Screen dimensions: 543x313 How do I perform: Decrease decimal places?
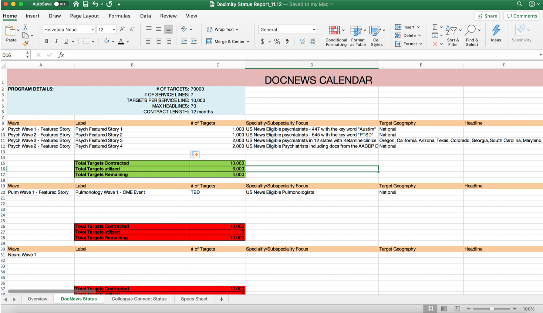[312, 41]
